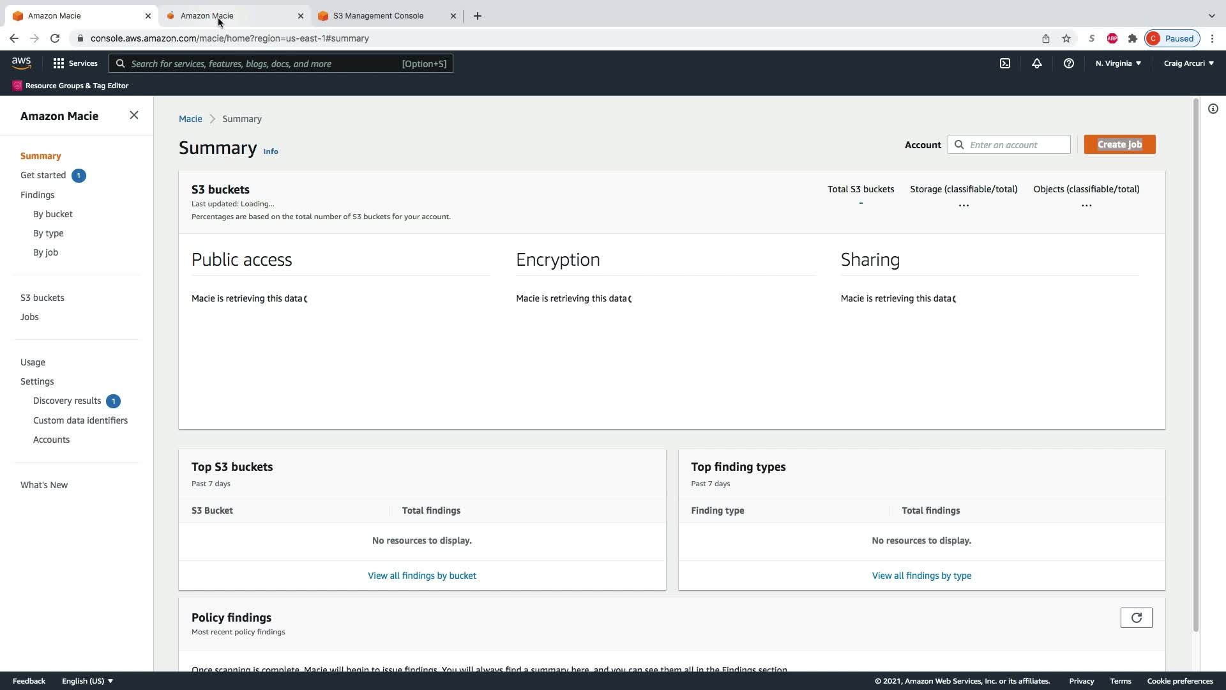
Task: Click the Create job button
Action: pos(1119,144)
